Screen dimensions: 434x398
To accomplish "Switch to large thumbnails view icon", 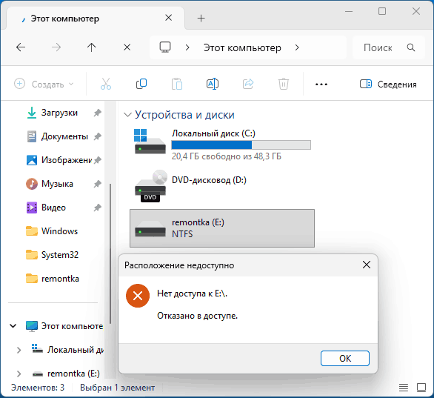I will [x=421, y=388].
